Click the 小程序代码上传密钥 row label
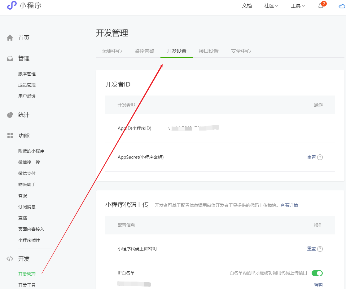 pyautogui.click(x=137, y=249)
